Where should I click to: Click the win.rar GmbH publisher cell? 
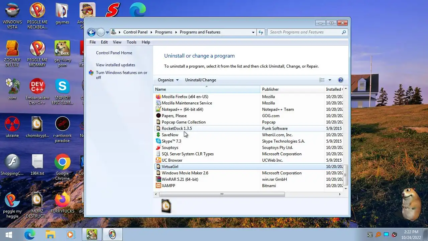(275, 179)
